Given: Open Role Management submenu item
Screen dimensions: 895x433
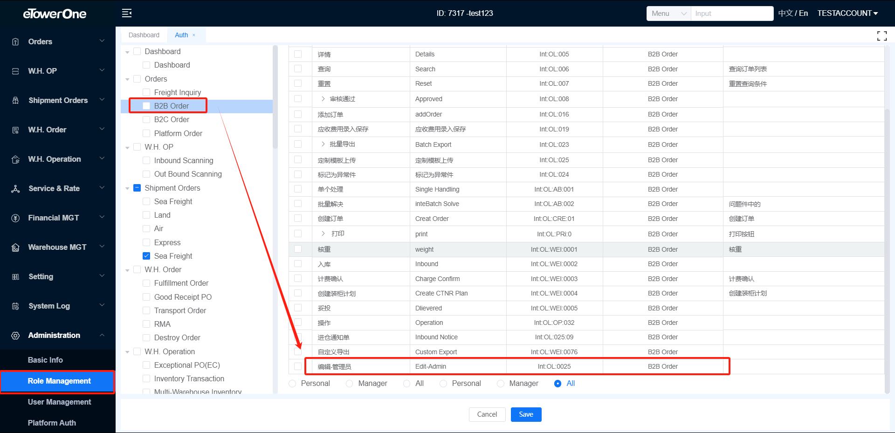Looking at the screenshot, I should click(x=58, y=381).
